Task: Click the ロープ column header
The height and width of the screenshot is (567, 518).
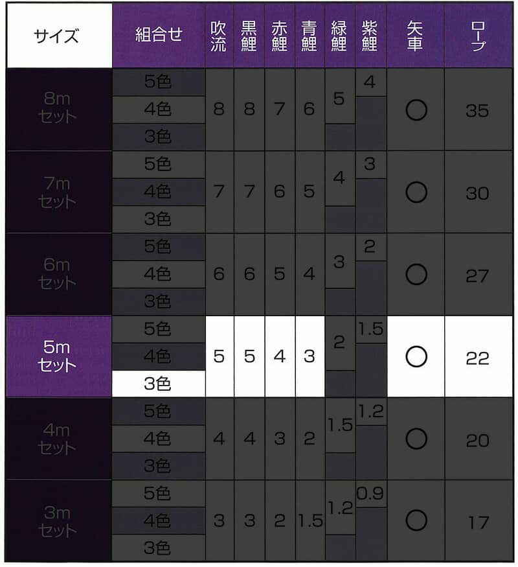Action: (478, 36)
